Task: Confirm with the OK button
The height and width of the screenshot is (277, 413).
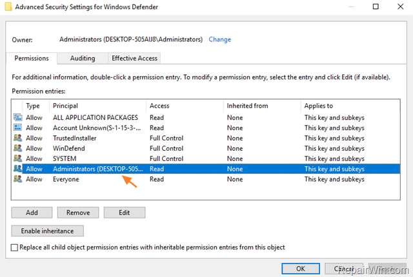Action: (x=301, y=269)
